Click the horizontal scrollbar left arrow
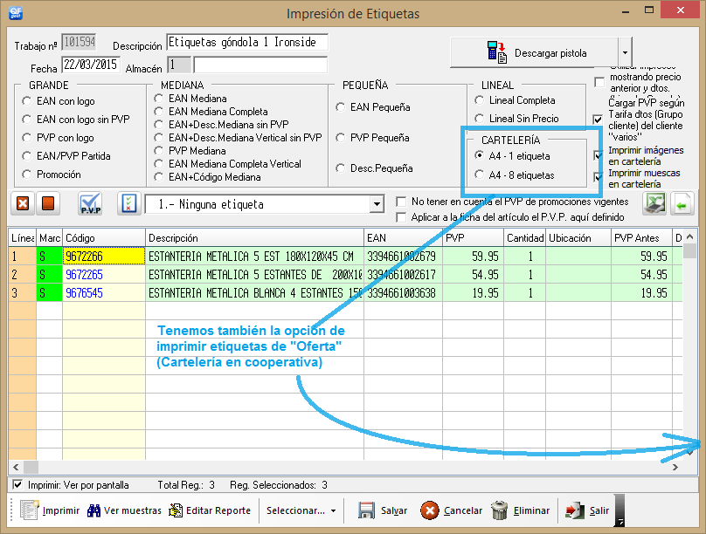 17,468
